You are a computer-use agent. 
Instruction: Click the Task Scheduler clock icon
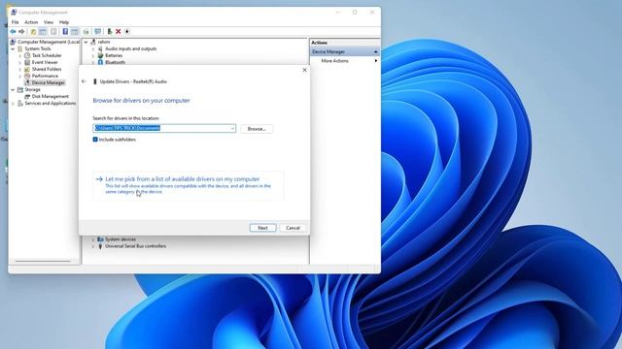[x=27, y=55]
